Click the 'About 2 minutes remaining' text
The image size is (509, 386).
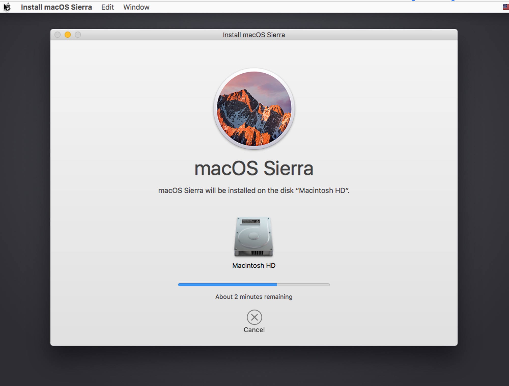click(254, 297)
